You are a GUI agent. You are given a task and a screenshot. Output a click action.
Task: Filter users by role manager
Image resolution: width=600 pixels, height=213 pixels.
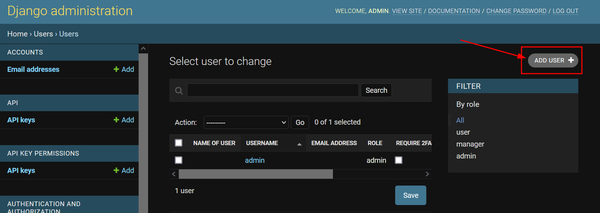pyautogui.click(x=470, y=144)
